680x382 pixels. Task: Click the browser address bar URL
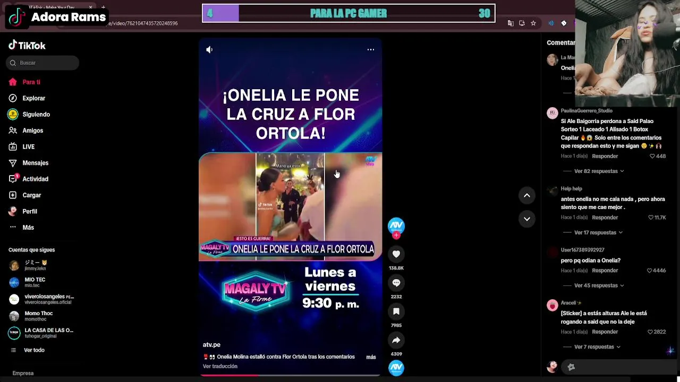(143, 23)
